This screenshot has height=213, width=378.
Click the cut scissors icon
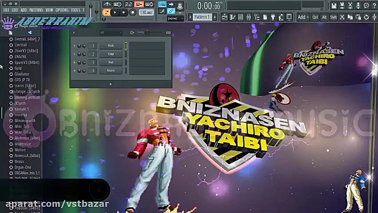(342, 17)
